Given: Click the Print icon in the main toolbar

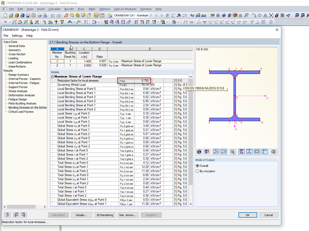Looking at the screenshot, I should click(39, 15).
